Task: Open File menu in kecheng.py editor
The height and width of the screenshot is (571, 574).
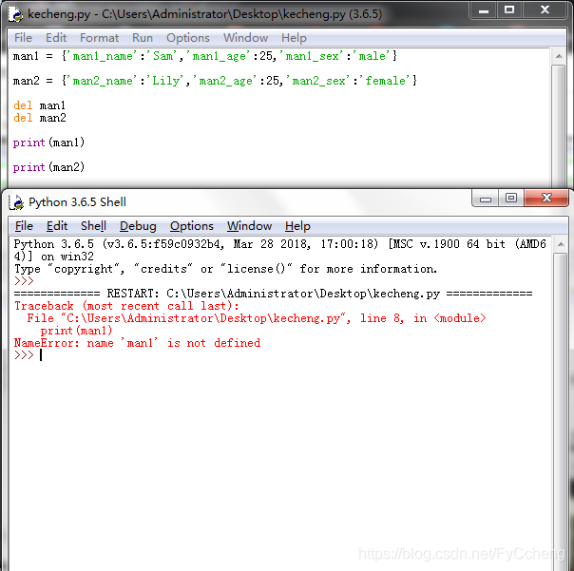Action: (x=23, y=38)
